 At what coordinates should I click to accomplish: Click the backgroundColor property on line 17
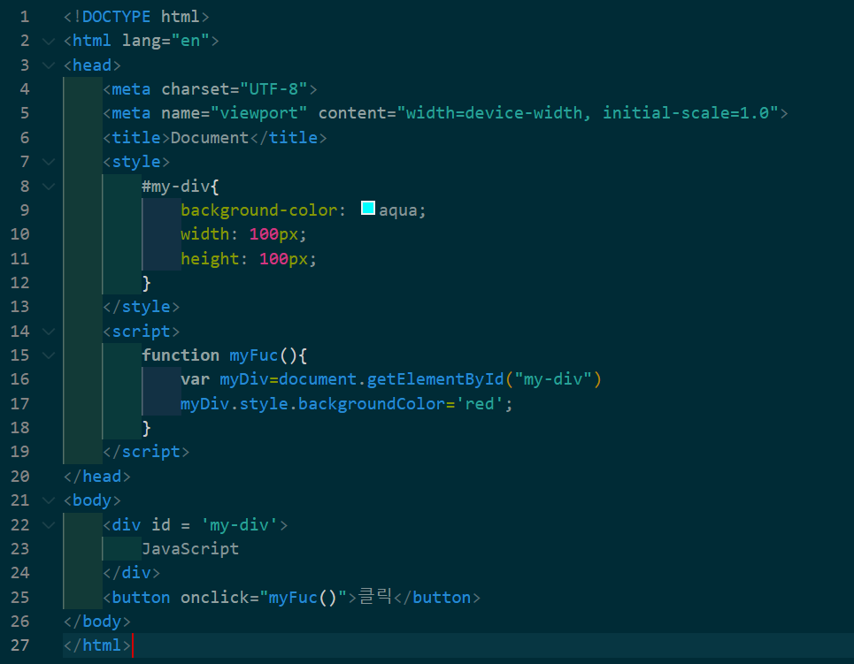(372, 404)
